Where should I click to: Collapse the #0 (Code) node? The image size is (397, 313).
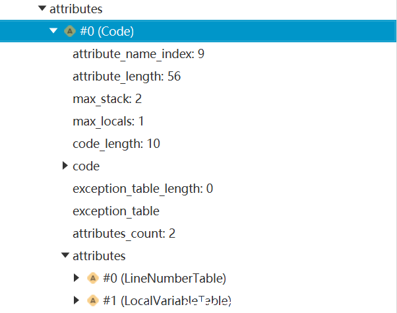[53, 30]
